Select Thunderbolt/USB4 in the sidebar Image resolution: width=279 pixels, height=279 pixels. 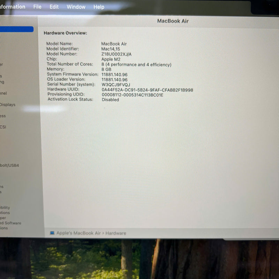click(9, 165)
